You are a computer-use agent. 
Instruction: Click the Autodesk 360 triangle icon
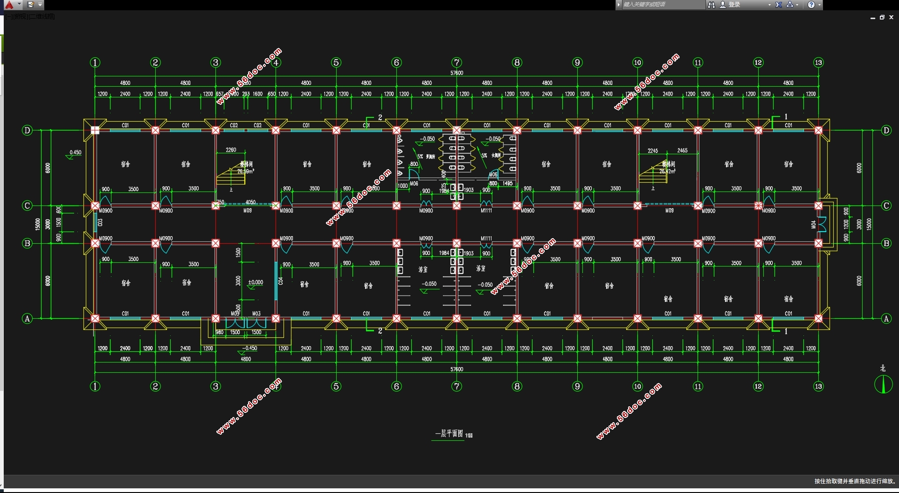point(790,5)
